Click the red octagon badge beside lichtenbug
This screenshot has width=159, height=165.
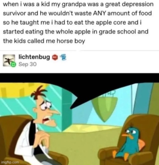point(55,57)
